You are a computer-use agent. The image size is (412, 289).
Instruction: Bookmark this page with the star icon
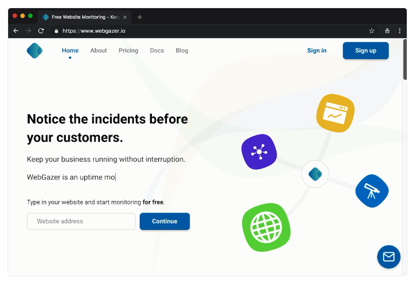pos(372,31)
